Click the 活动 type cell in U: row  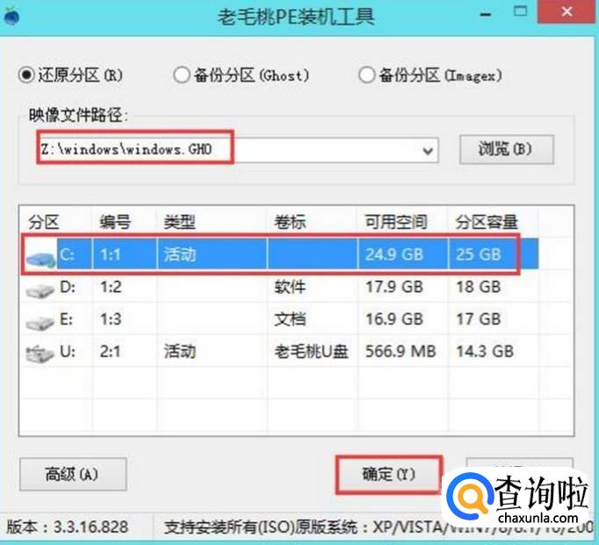(x=179, y=351)
